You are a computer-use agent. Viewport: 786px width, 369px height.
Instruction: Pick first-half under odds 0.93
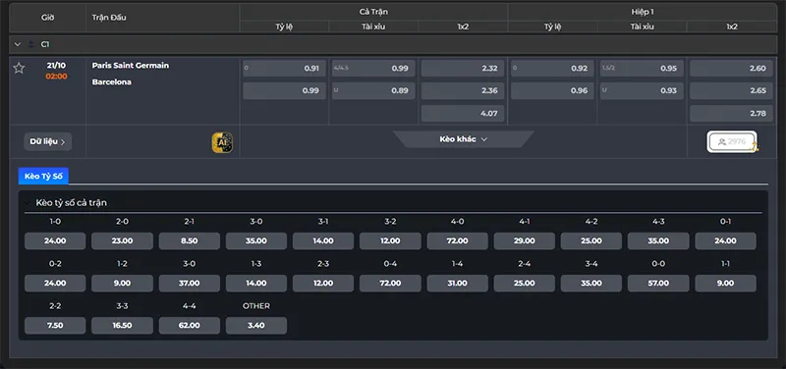(642, 90)
